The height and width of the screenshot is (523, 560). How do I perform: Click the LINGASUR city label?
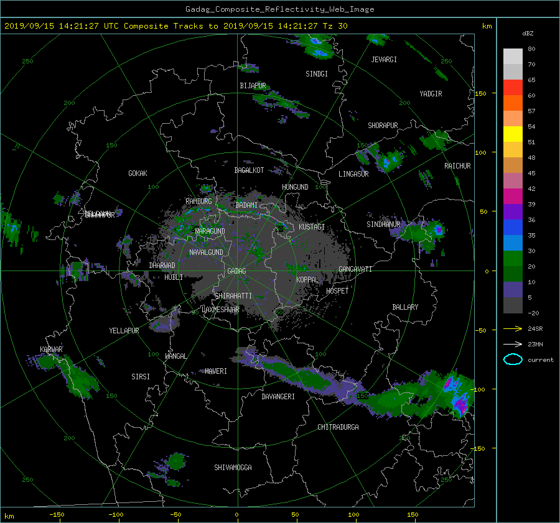353,174
